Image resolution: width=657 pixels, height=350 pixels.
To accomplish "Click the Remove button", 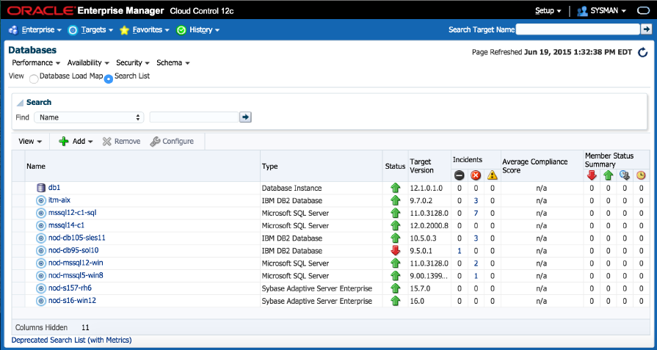I will click(122, 142).
